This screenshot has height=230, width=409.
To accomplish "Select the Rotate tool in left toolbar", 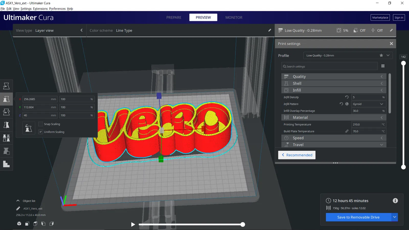I will tap(6, 112).
